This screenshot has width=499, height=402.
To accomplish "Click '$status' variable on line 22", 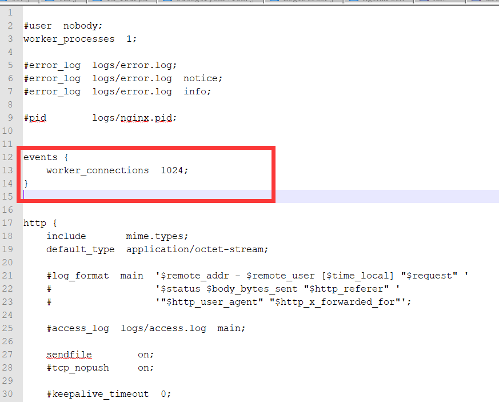I will click(x=181, y=289).
